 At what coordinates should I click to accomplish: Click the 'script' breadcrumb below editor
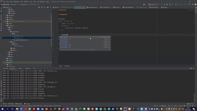(60, 66)
